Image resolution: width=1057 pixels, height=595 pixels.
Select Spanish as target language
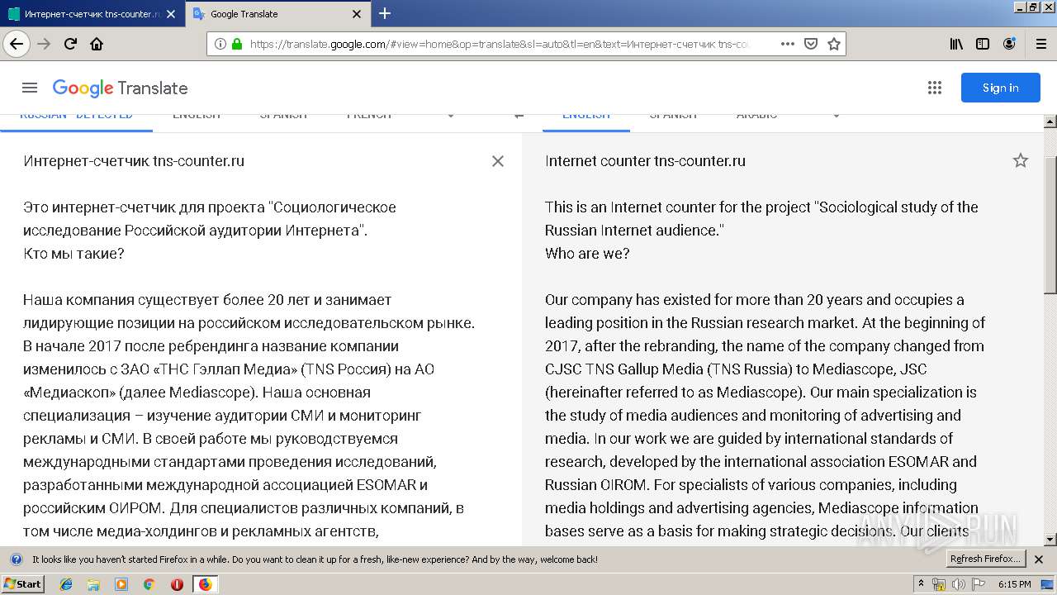(673, 116)
